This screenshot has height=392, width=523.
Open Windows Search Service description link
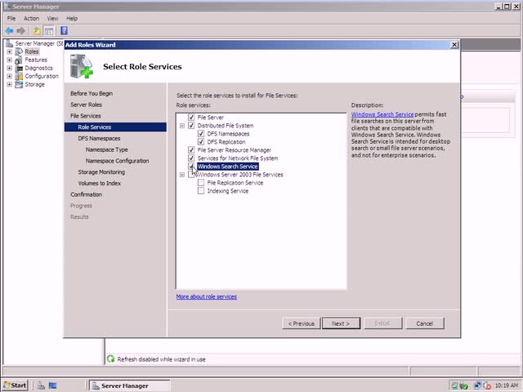click(382, 114)
